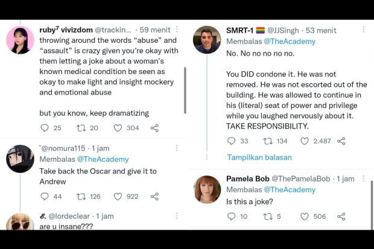Share Pamela Bob's tweet
The height and width of the screenshot is (249, 374).
[341, 216]
